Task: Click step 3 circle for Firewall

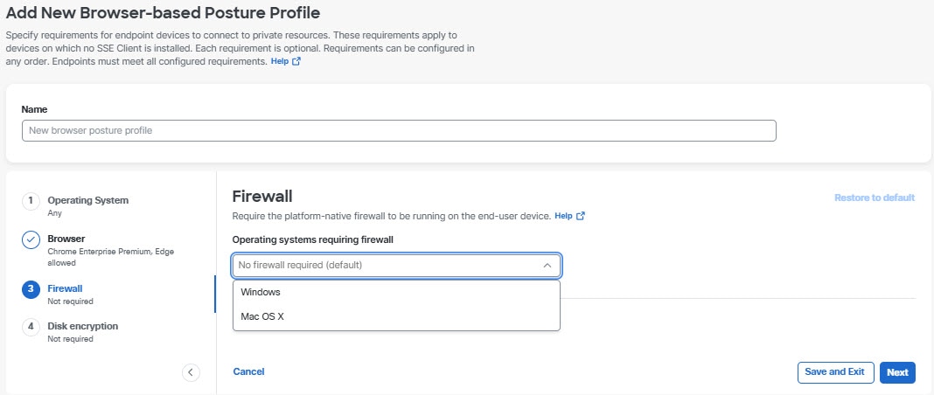Action: [x=31, y=289]
